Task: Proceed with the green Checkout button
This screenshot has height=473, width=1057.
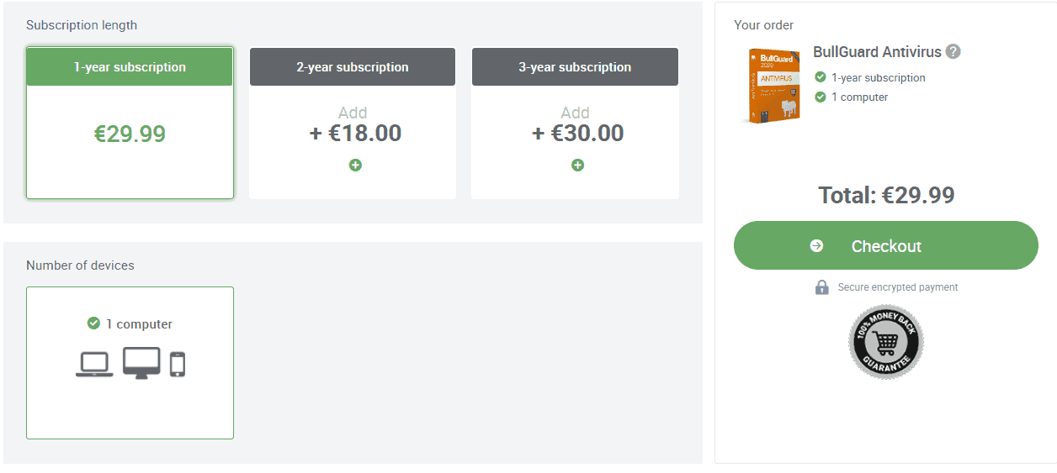Action: 886,245
